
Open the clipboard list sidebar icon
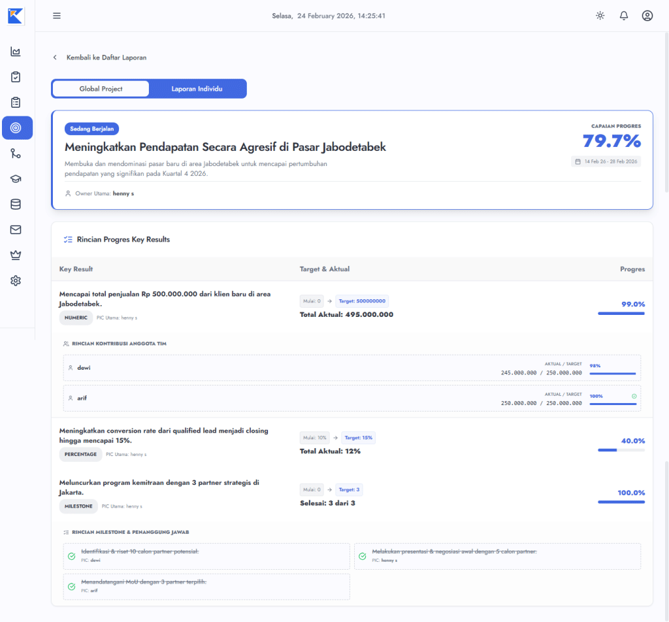click(x=16, y=103)
